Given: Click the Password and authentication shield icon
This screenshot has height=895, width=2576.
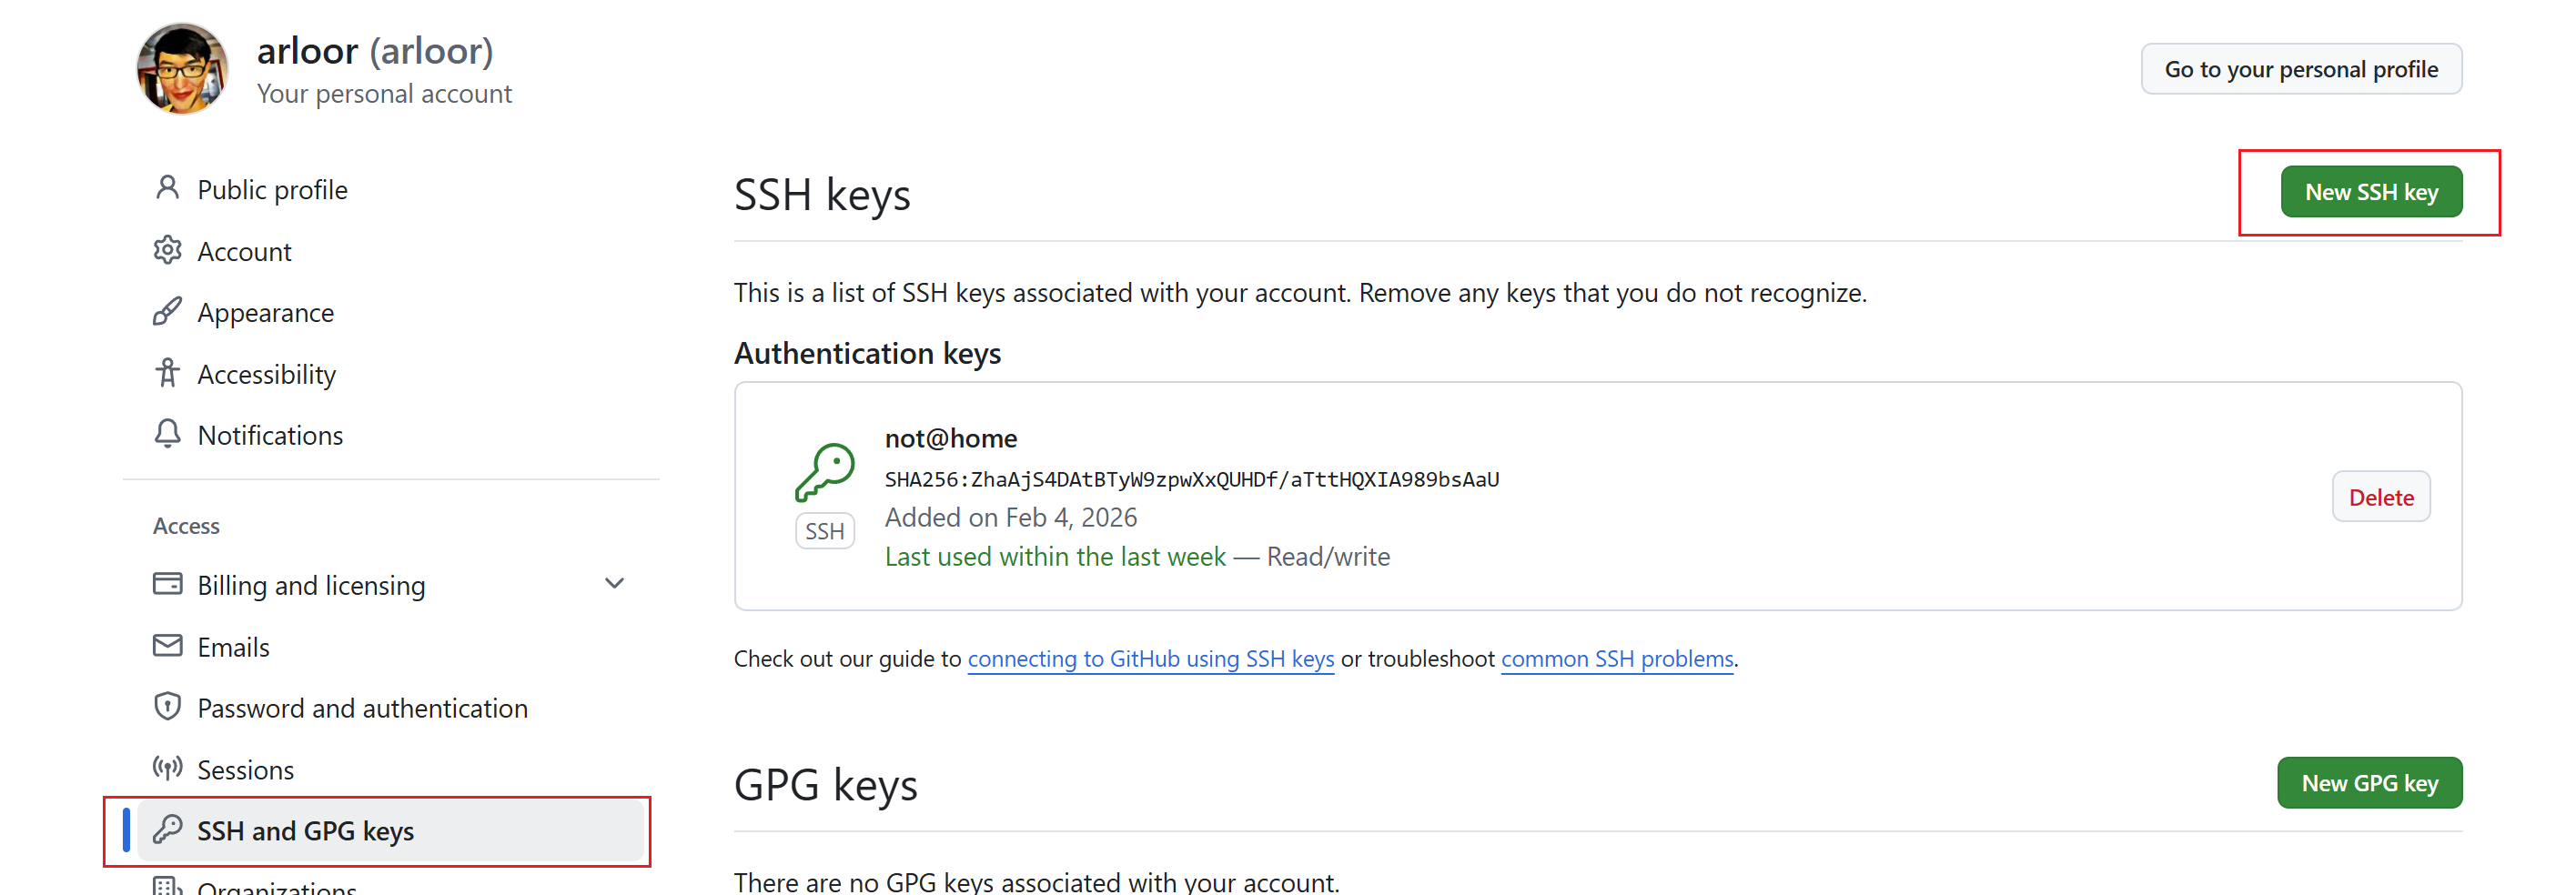Looking at the screenshot, I should 168,707.
